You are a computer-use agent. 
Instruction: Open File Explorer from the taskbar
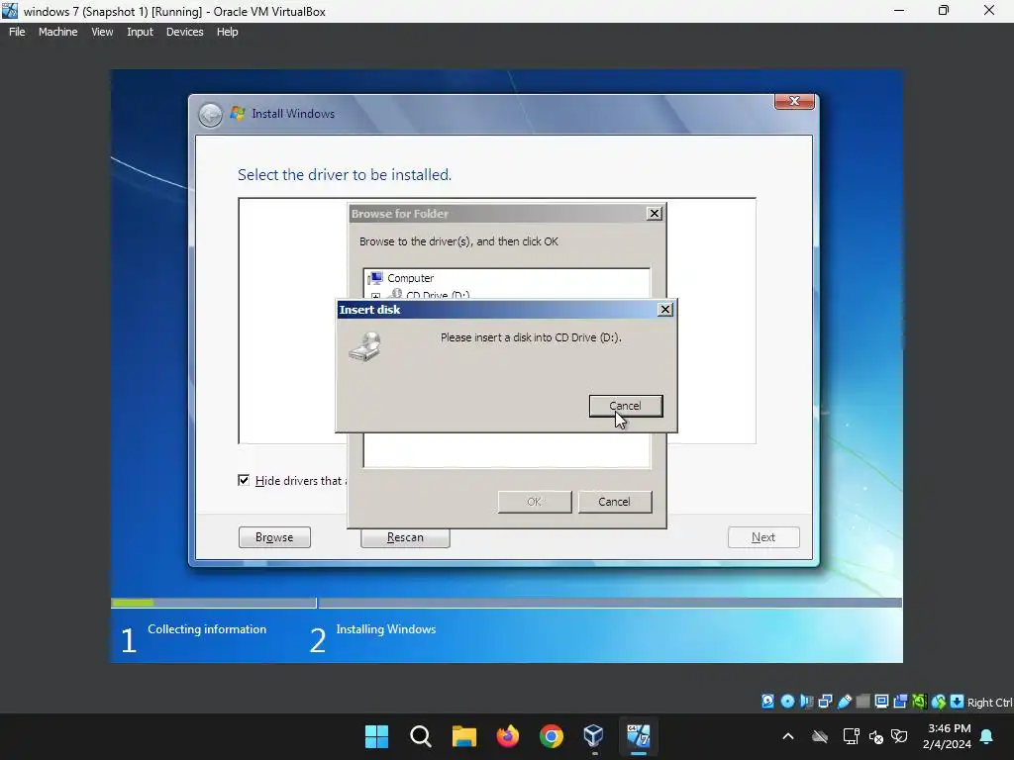[x=463, y=736]
